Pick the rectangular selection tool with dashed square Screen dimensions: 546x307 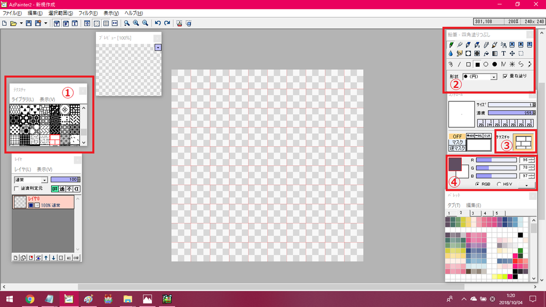[x=521, y=54]
